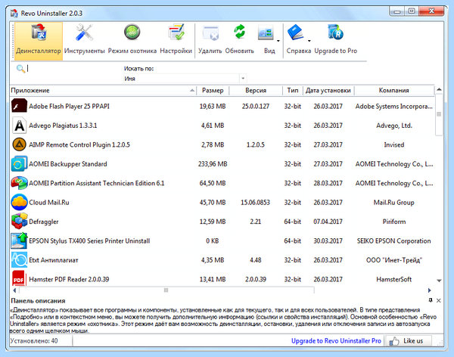Click company 'HamsterSoft' cell
Viewport: 454px width, 357px height.
click(393, 279)
